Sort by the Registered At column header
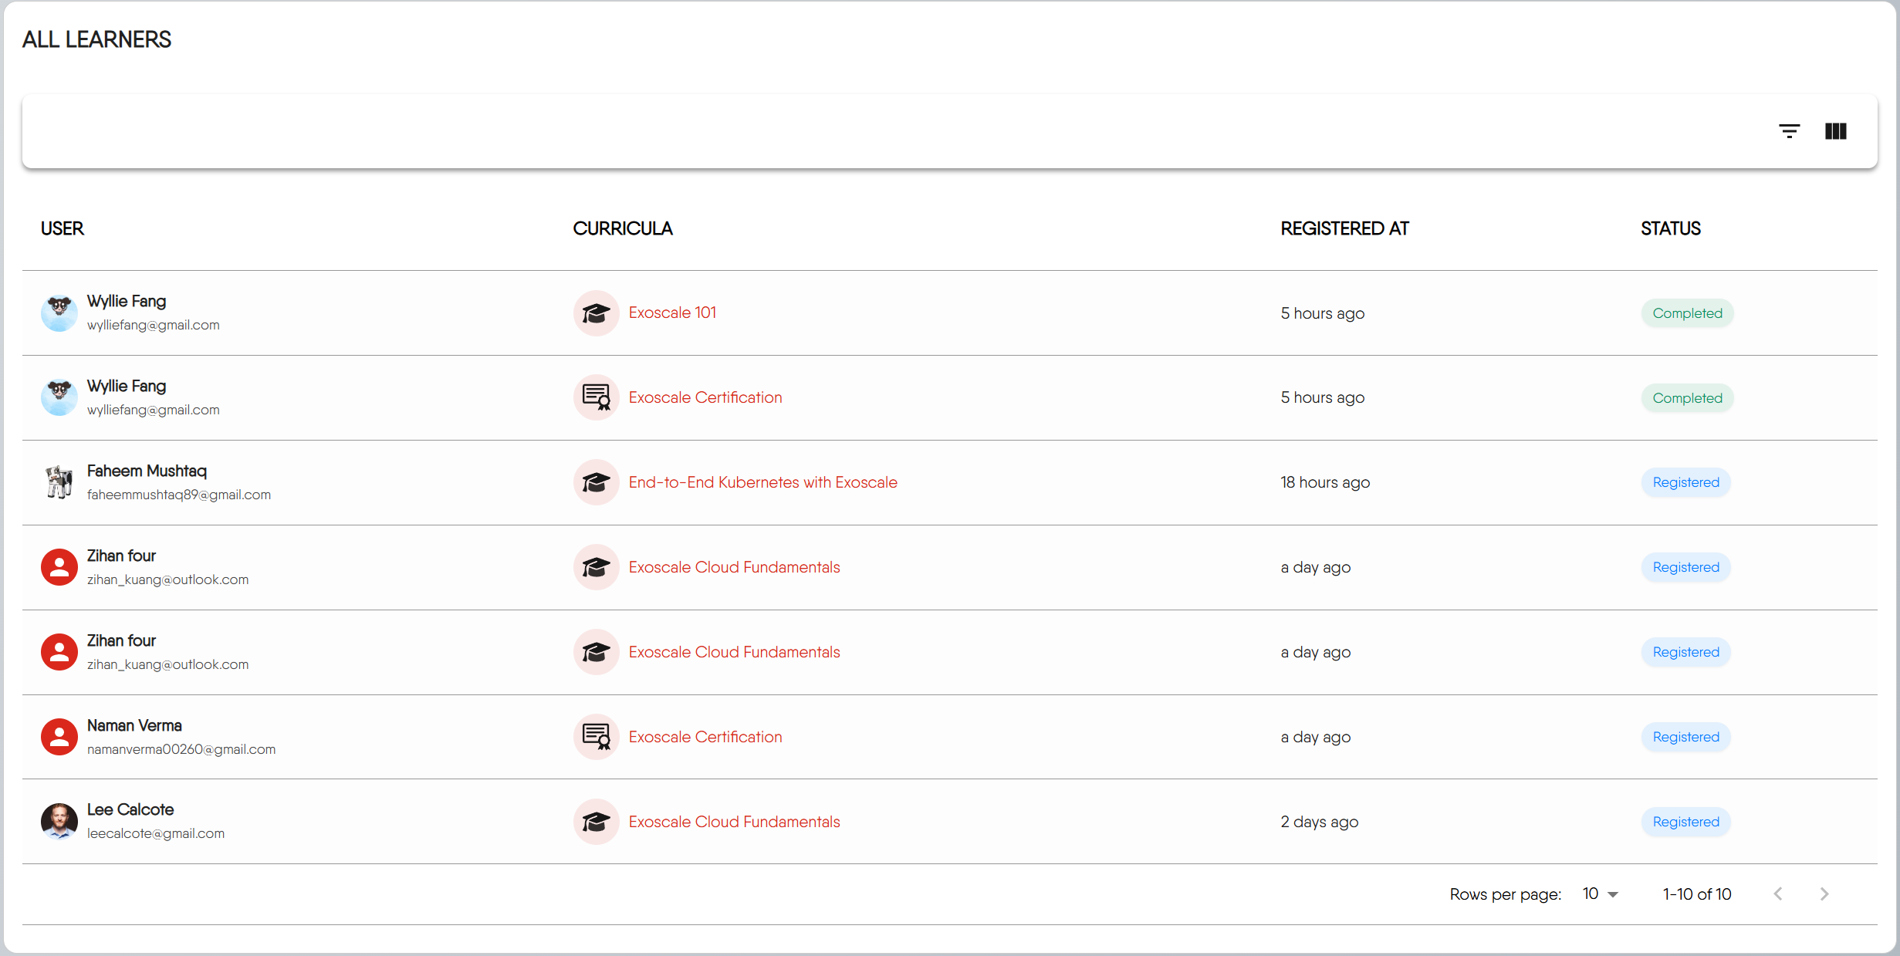This screenshot has height=956, width=1900. pos(1344,228)
